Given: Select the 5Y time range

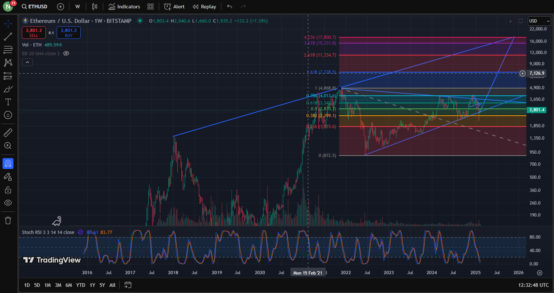Looking at the screenshot, I should (102, 285).
